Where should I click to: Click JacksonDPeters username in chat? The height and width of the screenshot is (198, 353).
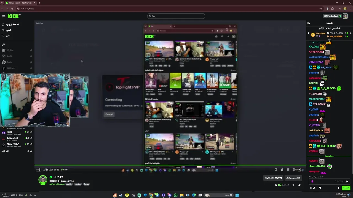click(x=319, y=57)
